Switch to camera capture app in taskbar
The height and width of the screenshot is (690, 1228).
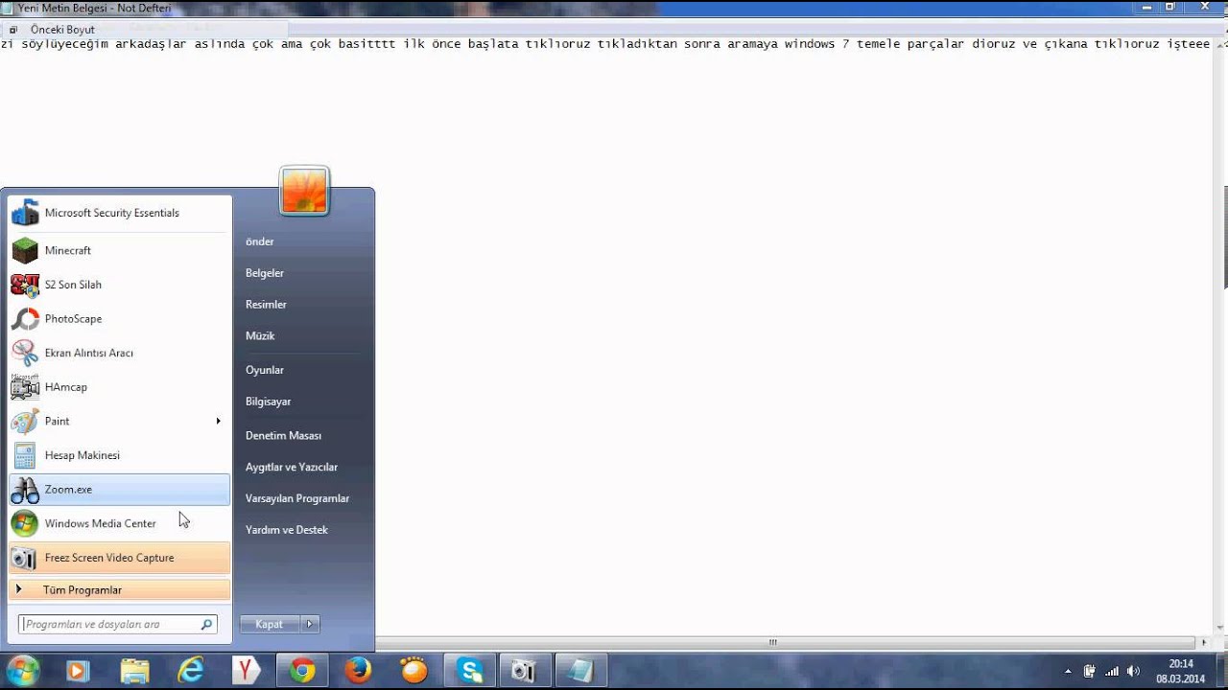coord(525,670)
